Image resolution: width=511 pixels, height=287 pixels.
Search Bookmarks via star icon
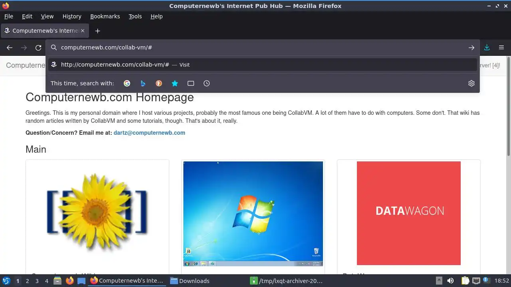tap(175, 83)
